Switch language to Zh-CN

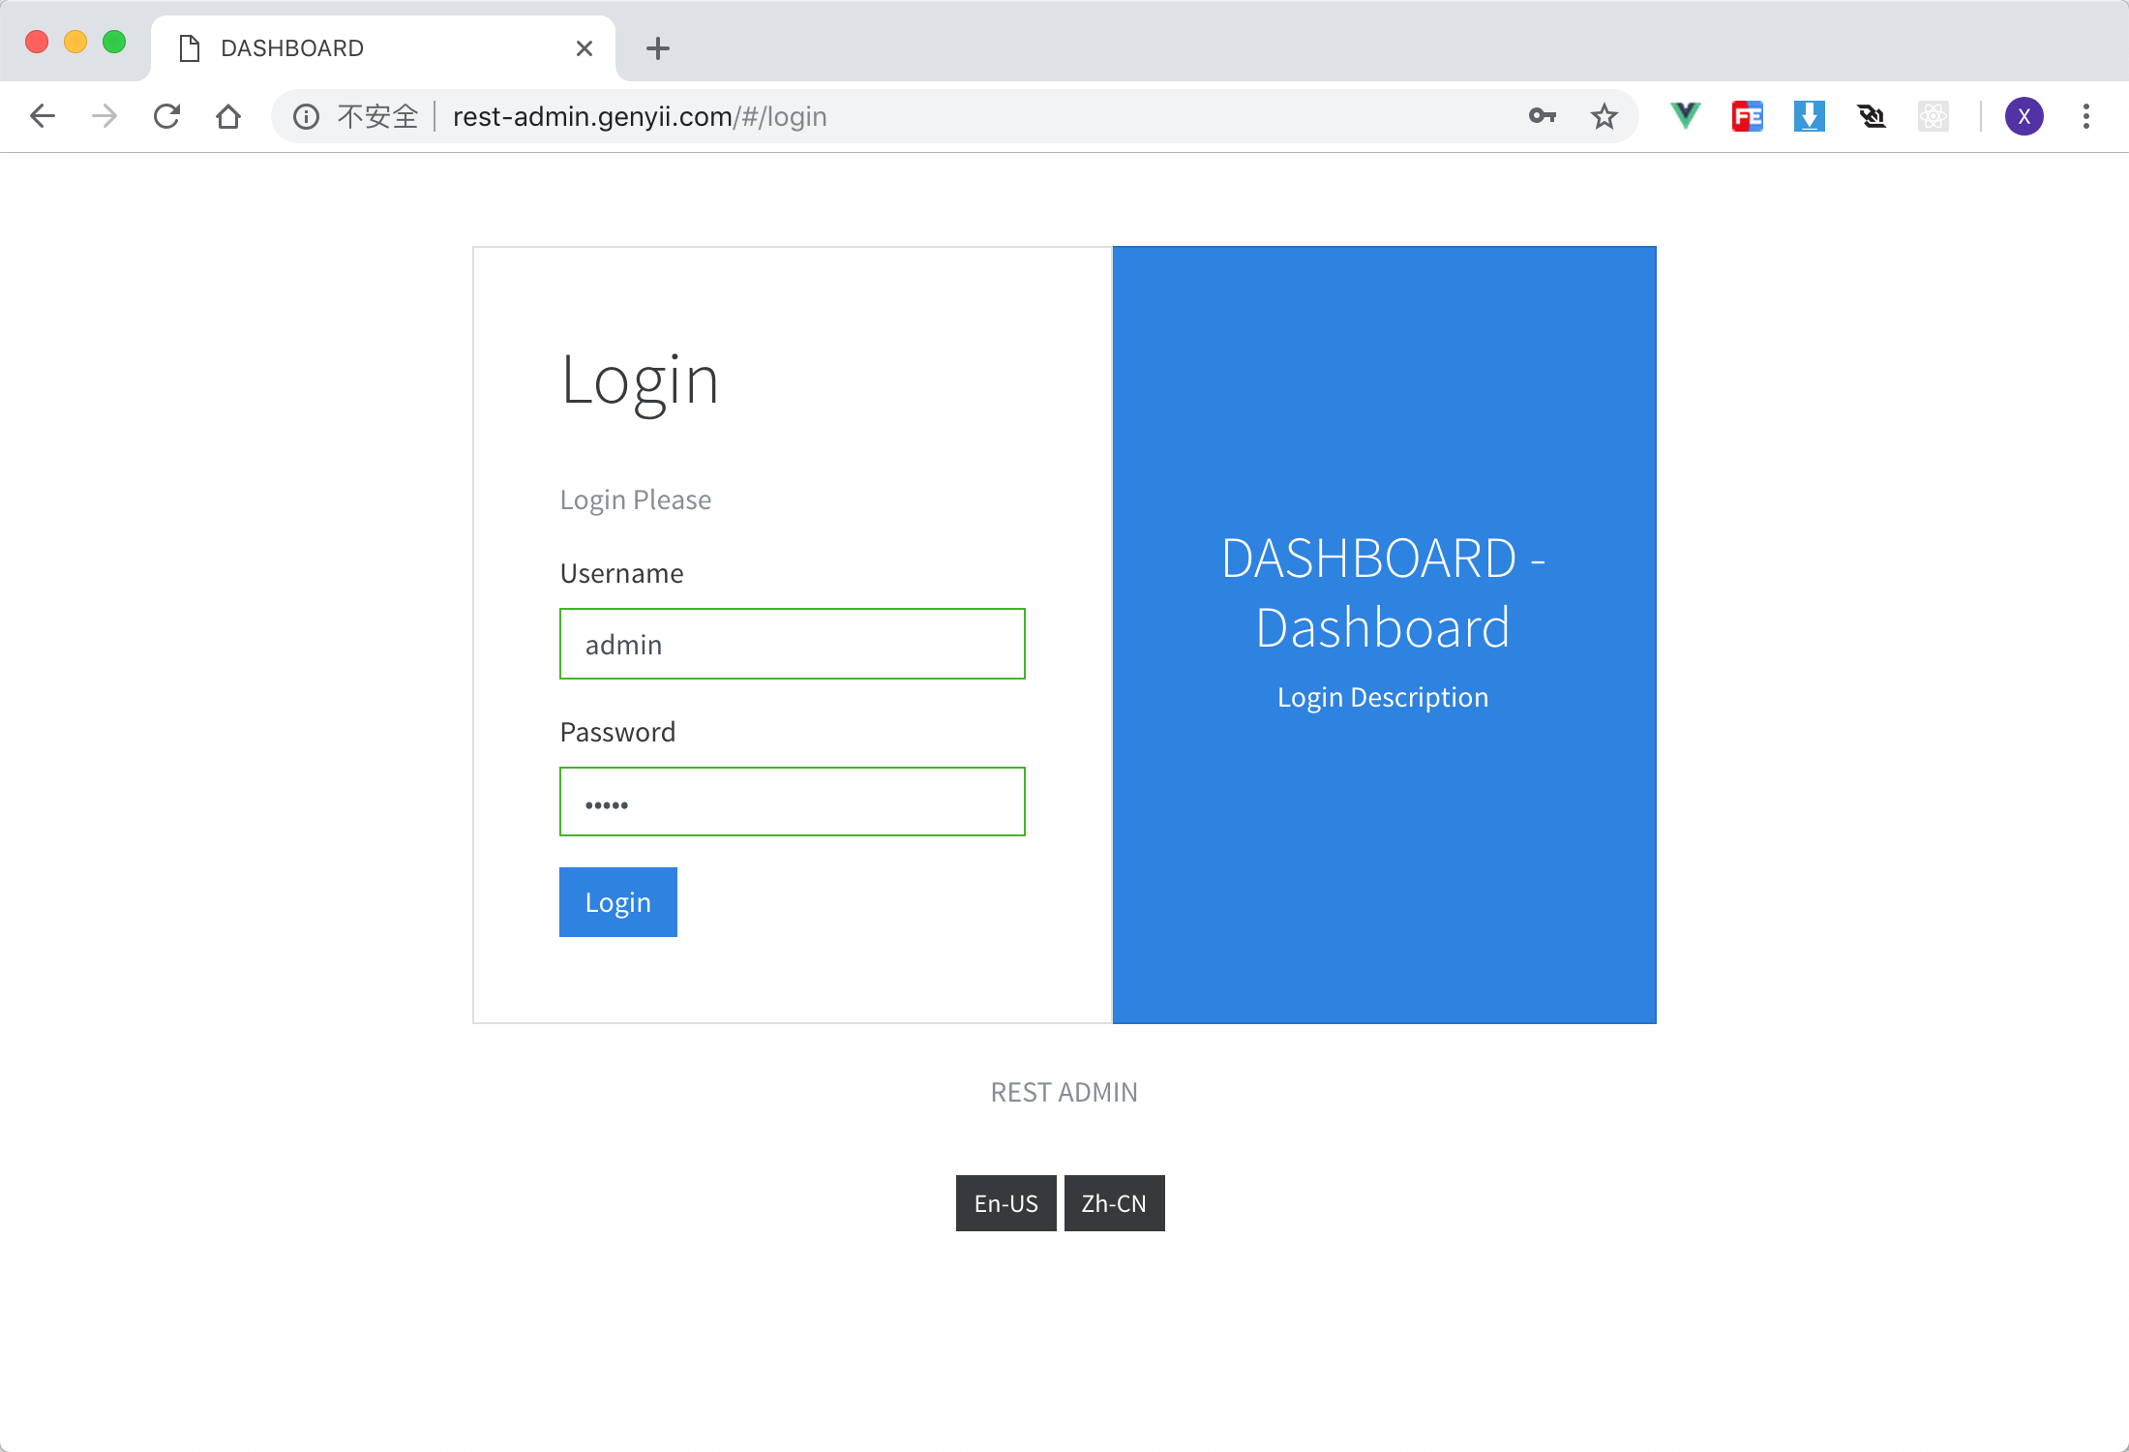[1114, 1203]
